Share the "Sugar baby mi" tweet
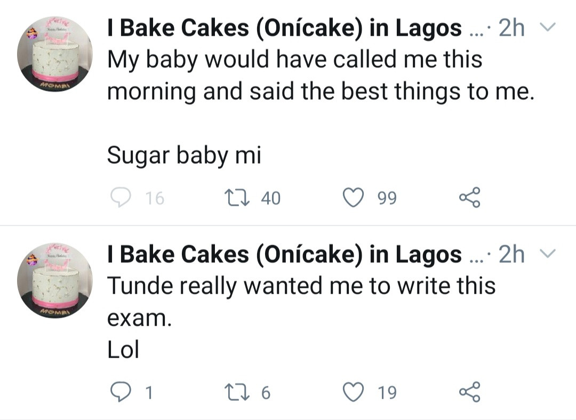 click(x=469, y=198)
